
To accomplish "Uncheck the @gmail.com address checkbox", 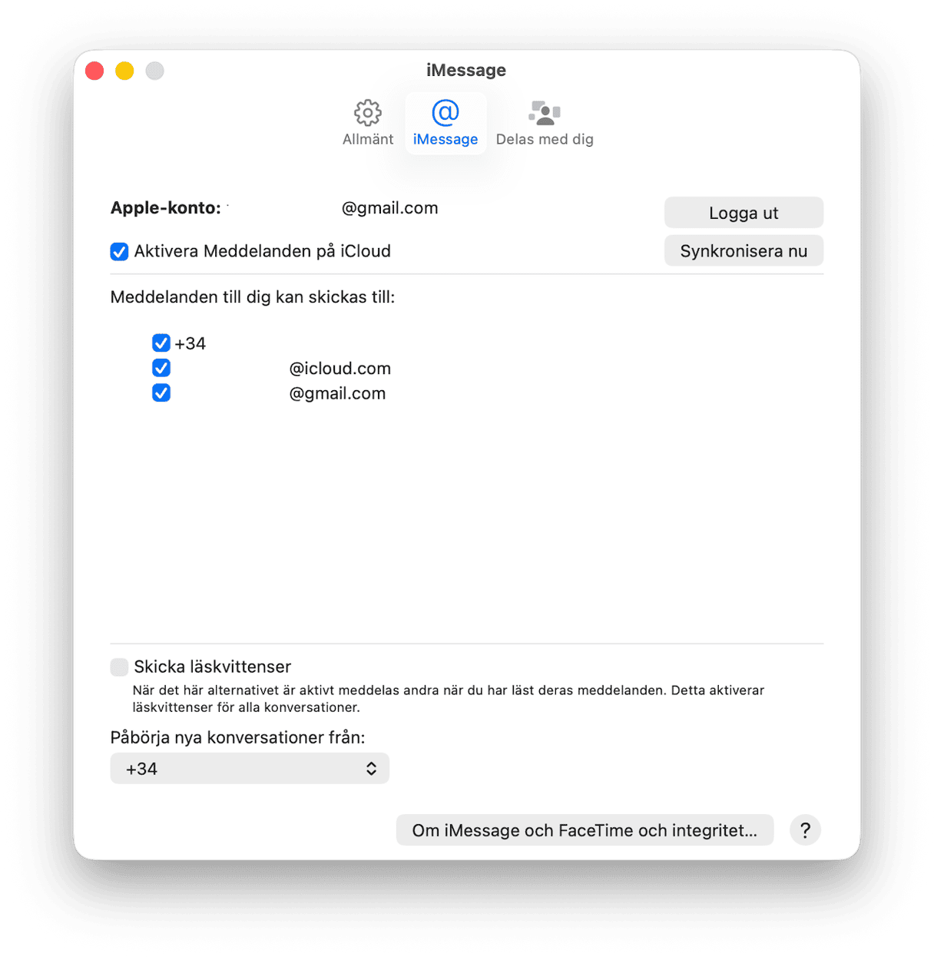I will tap(161, 393).
